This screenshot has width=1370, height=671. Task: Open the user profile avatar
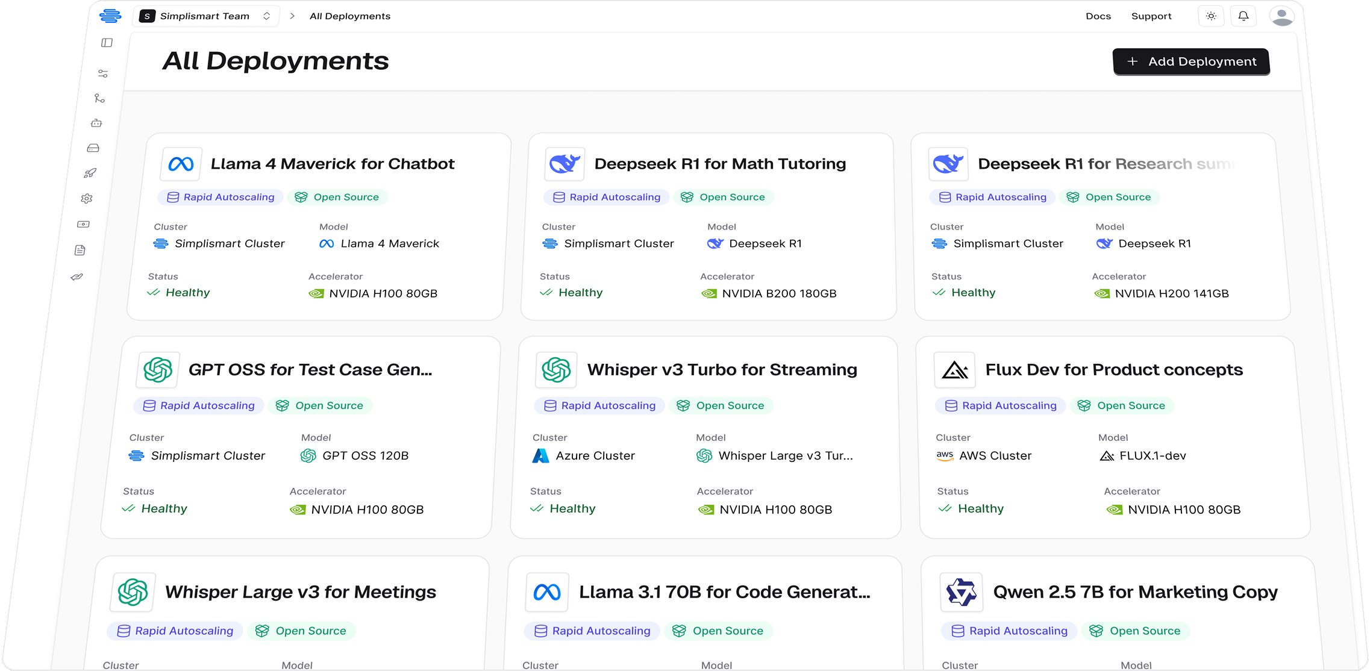[1281, 16]
